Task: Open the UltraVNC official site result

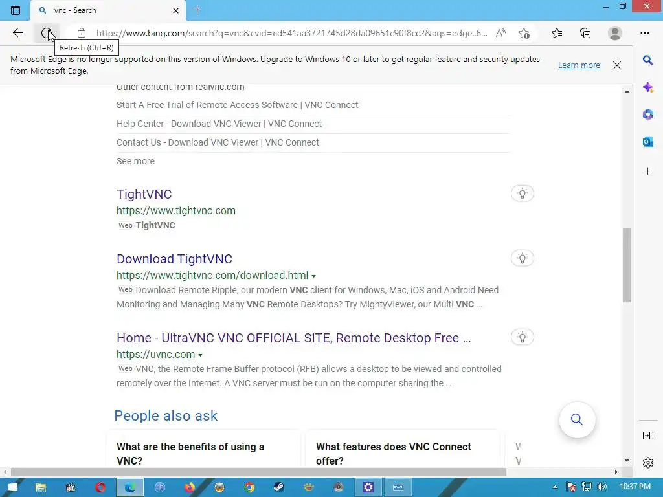Action: coord(293,338)
